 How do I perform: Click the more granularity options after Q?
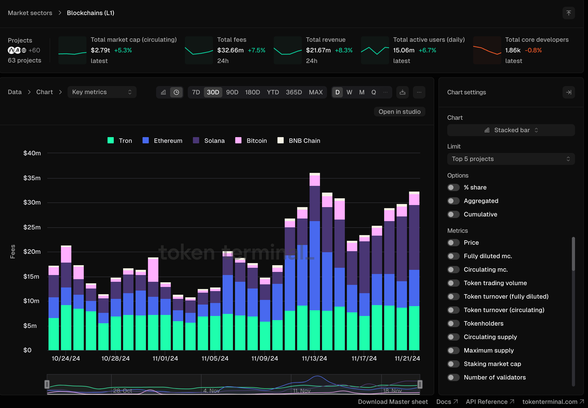point(385,92)
